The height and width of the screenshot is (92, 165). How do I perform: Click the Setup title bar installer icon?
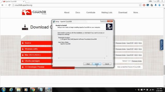54,21
